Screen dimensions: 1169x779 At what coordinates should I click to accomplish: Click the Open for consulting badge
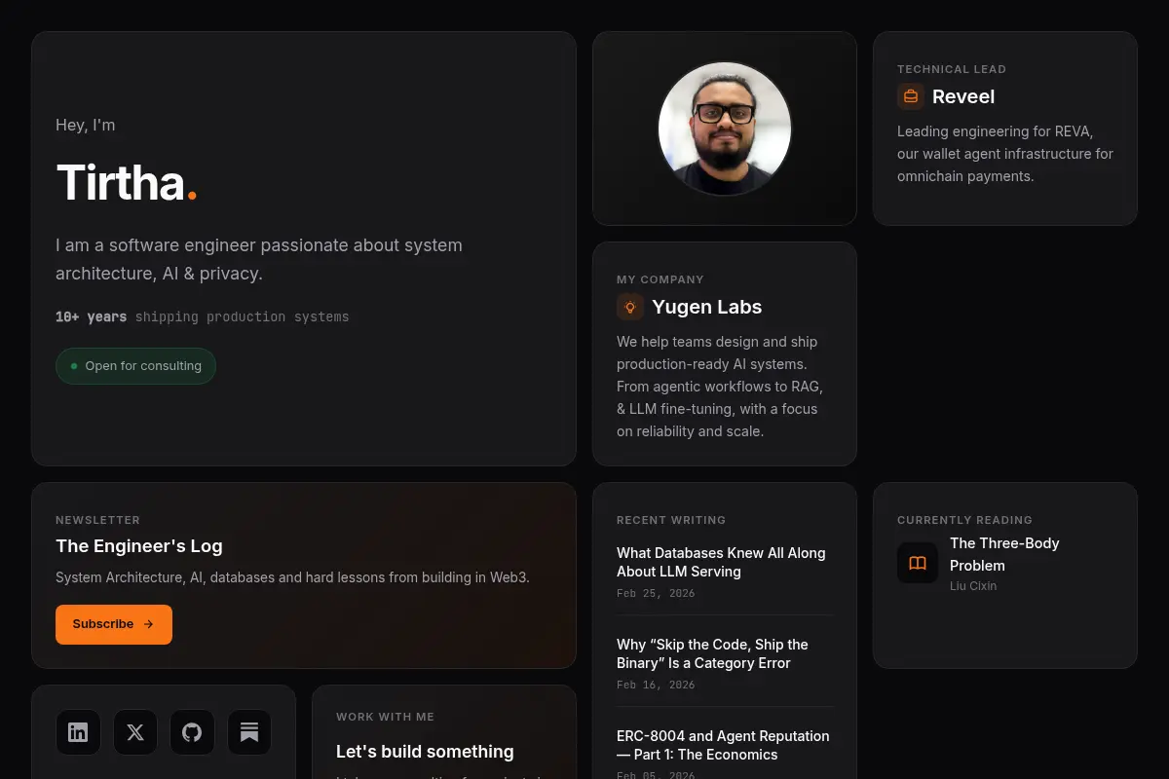(135, 366)
